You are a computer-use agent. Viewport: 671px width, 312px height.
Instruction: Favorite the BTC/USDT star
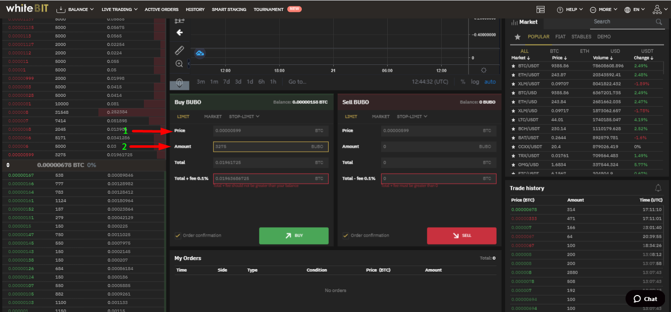(513, 65)
